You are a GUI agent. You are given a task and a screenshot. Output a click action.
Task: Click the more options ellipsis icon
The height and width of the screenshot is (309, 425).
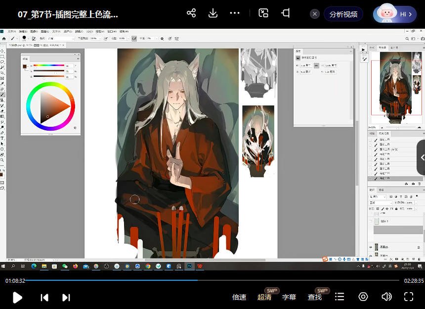tap(235, 13)
